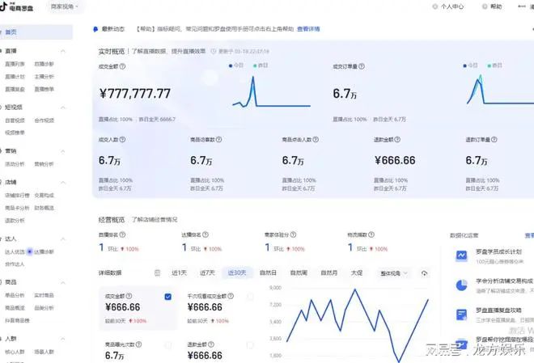Open 主播分析 in the sidebar
Screen dimensions: 534x363
tap(44, 77)
